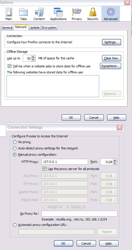Select the 'No proxy' radio button
This screenshot has width=132, height=250.
coord(15,142)
